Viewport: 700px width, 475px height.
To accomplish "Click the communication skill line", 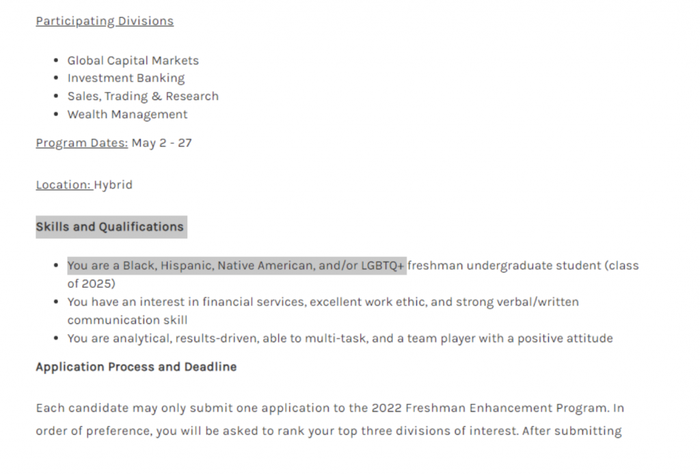I will [x=127, y=320].
